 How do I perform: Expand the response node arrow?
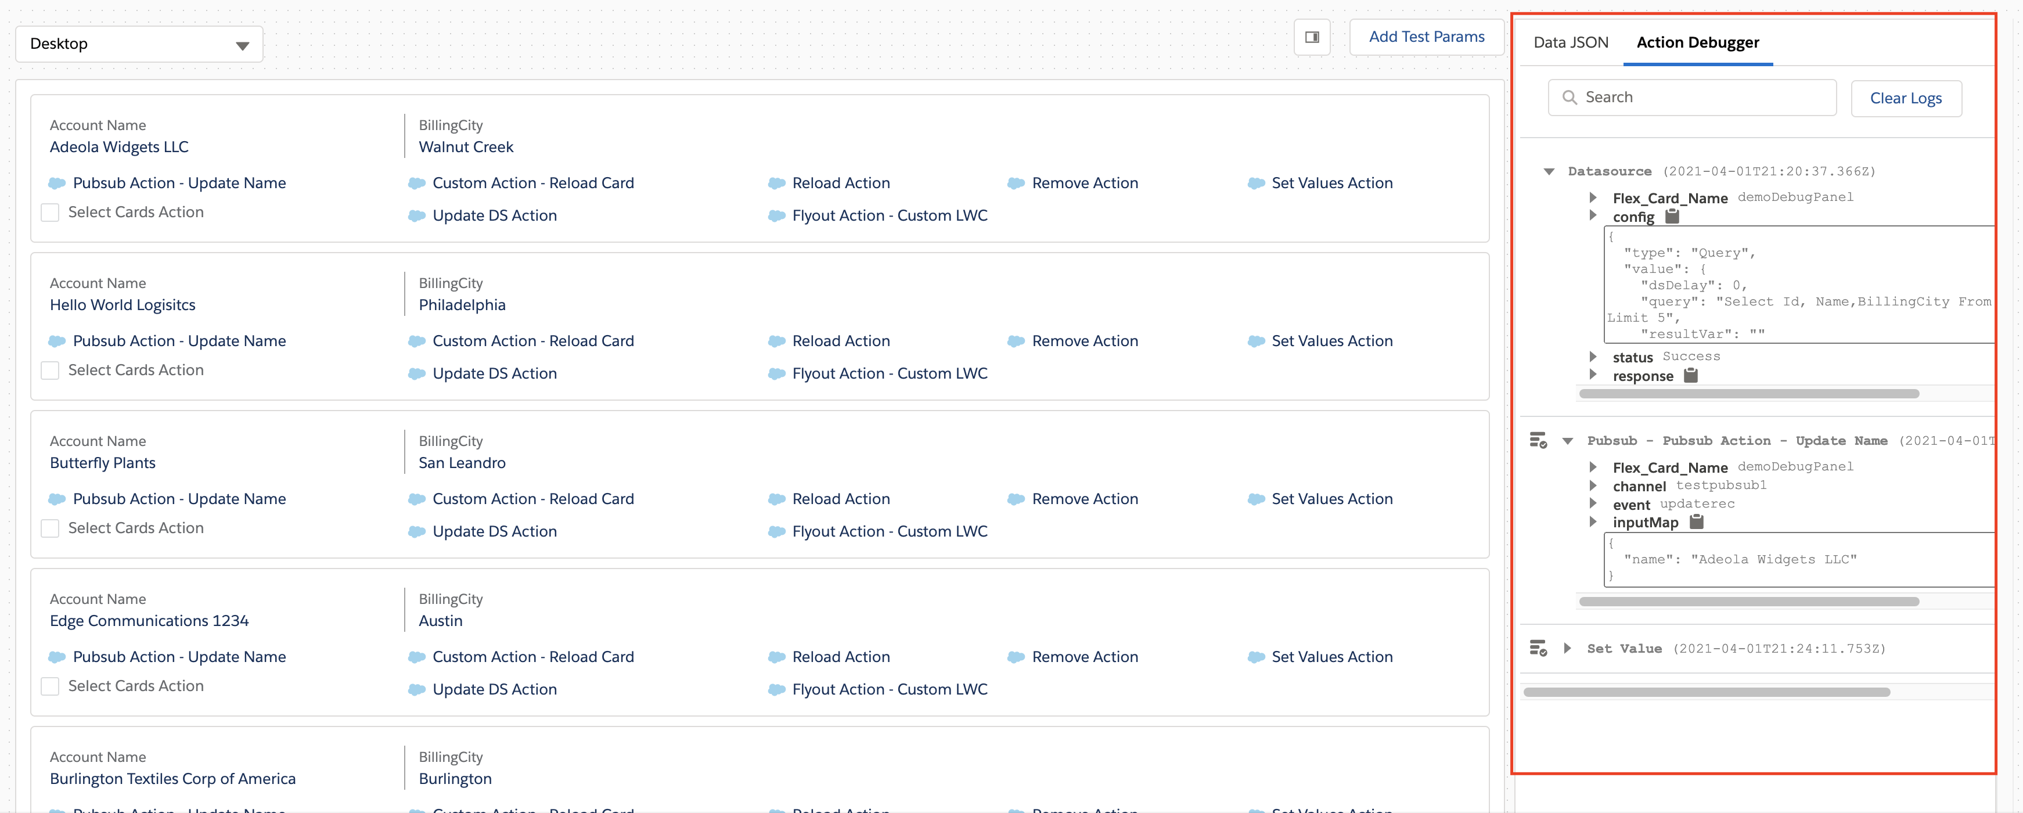1593,375
